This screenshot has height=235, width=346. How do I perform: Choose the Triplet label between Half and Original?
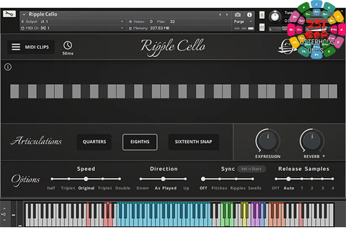pyautogui.click(x=68, y=188)
